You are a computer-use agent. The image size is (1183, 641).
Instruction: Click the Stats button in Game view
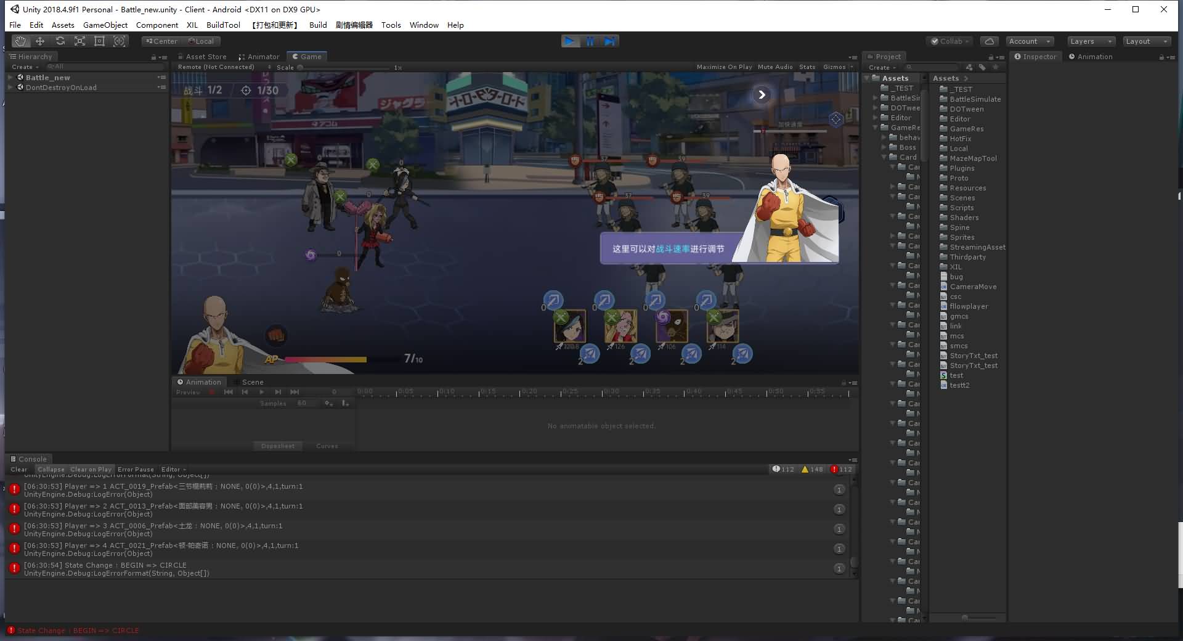coord(807,67)
